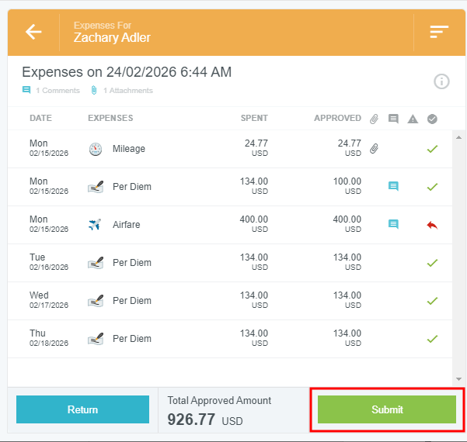Open the sort/filter menu icon
The height and width of the screenshot is (442, 467).
point(439,32)
